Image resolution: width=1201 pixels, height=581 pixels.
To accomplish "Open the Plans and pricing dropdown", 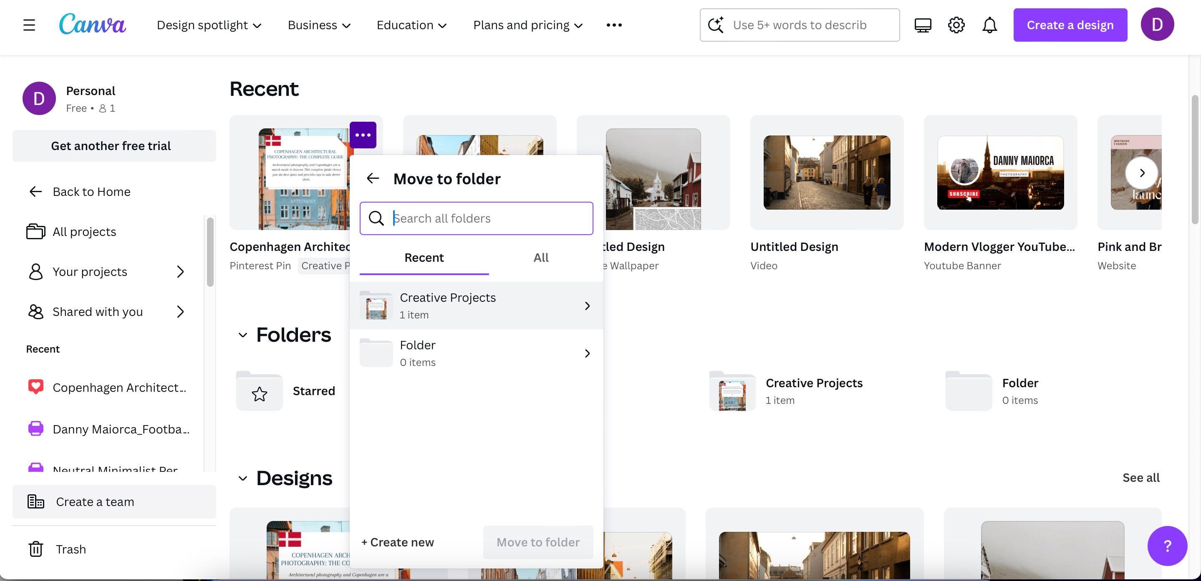I will [527, 25].
